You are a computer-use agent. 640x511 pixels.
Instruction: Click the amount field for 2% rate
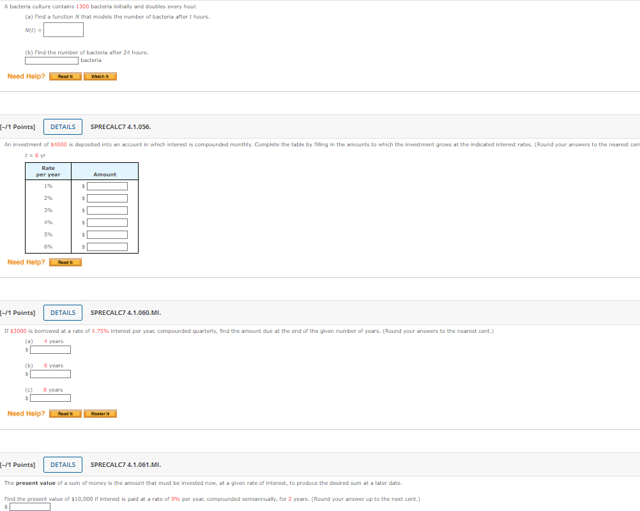(107, 199)
